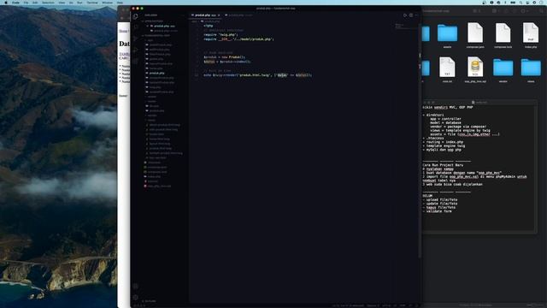This screenshot has height=308, width=547.
Task: Click the CARI button in the browser page
Action: coord(123,58)
